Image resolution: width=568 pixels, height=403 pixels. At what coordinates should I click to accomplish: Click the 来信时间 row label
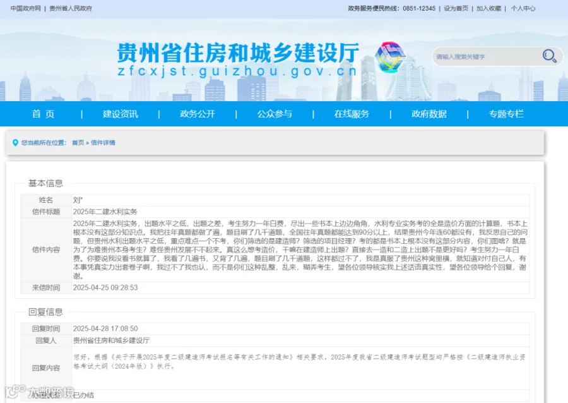point(46,288)
